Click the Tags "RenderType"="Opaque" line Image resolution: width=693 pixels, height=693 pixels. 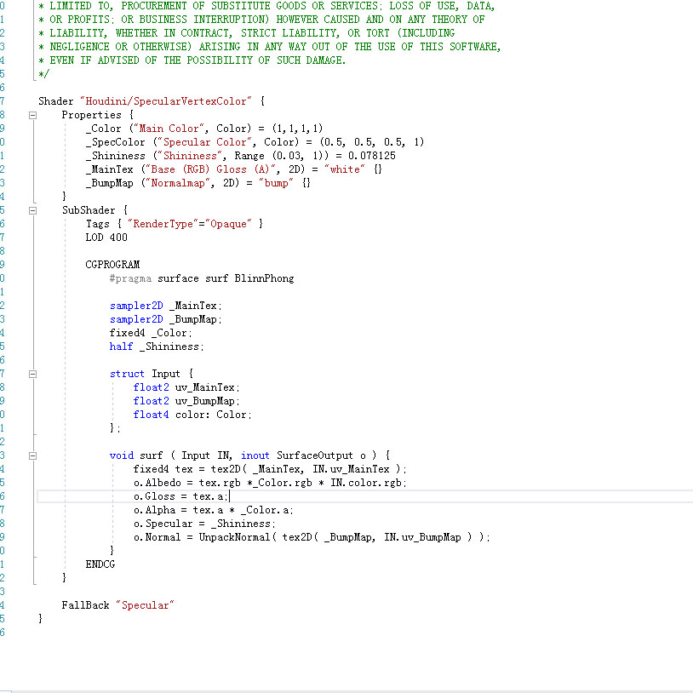pos(175,224)
